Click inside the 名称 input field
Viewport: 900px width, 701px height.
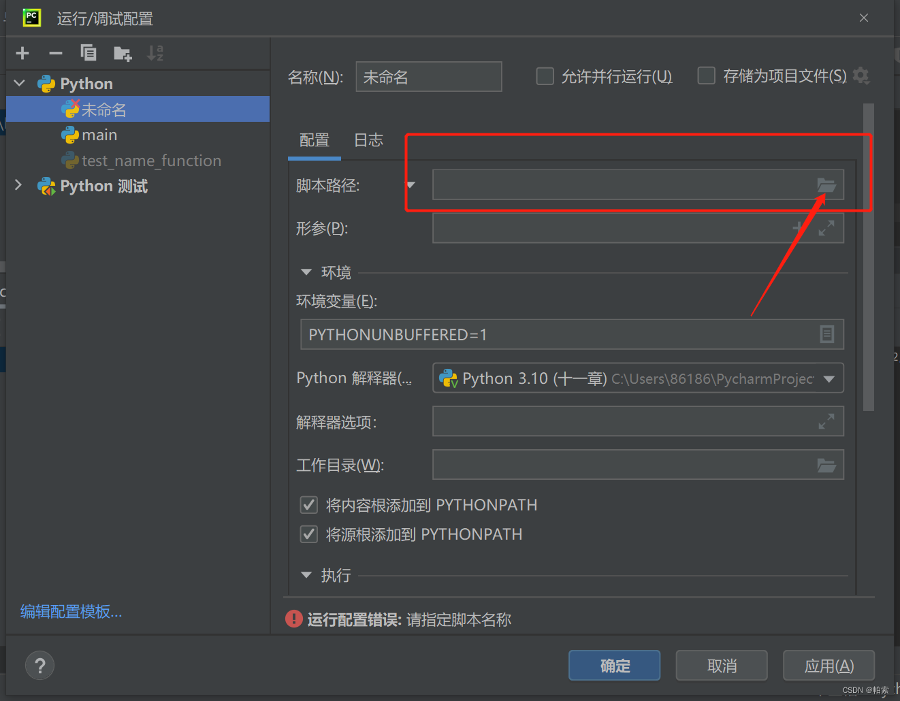428,76
